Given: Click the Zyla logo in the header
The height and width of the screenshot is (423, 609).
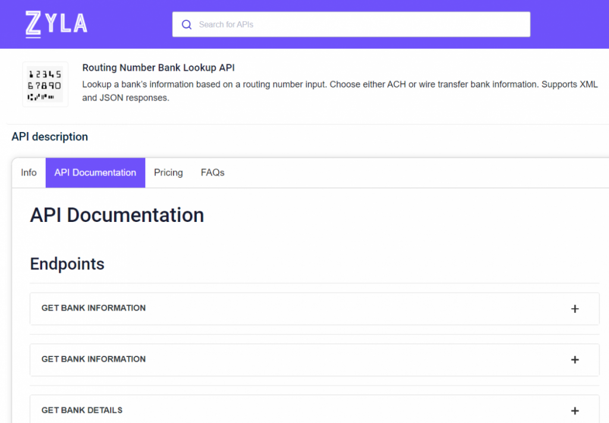Looking at the screenshot, I should [x=56, y=24].
